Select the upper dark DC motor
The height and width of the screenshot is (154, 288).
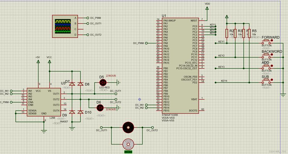click(x=128, y=128)
